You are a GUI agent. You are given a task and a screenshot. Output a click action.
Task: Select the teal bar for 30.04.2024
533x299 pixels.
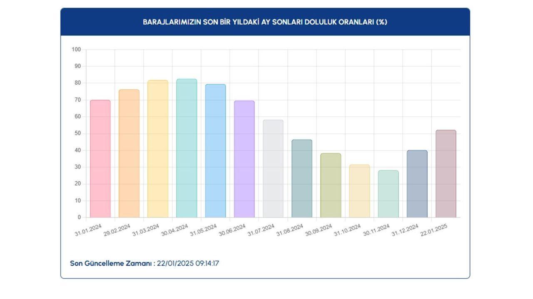pos(187,148)
